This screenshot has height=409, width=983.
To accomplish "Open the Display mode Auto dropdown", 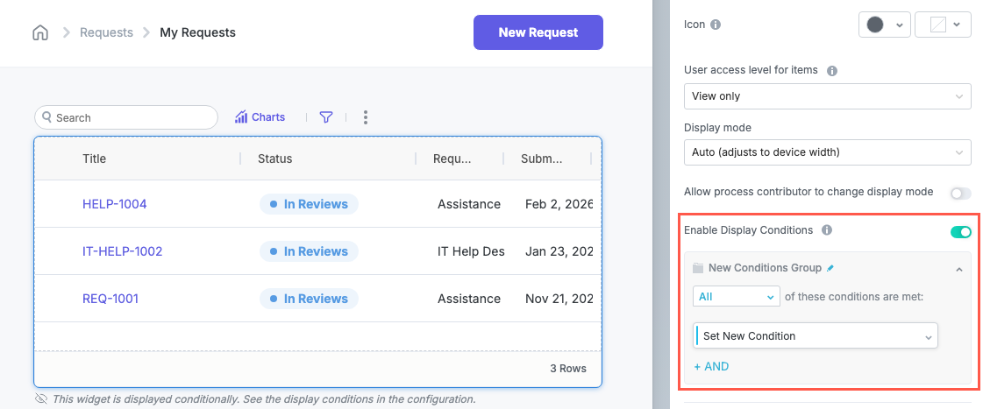I will 826,152.
